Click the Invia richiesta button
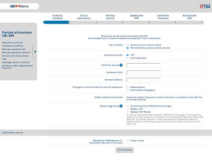 (x=125, y=150)
